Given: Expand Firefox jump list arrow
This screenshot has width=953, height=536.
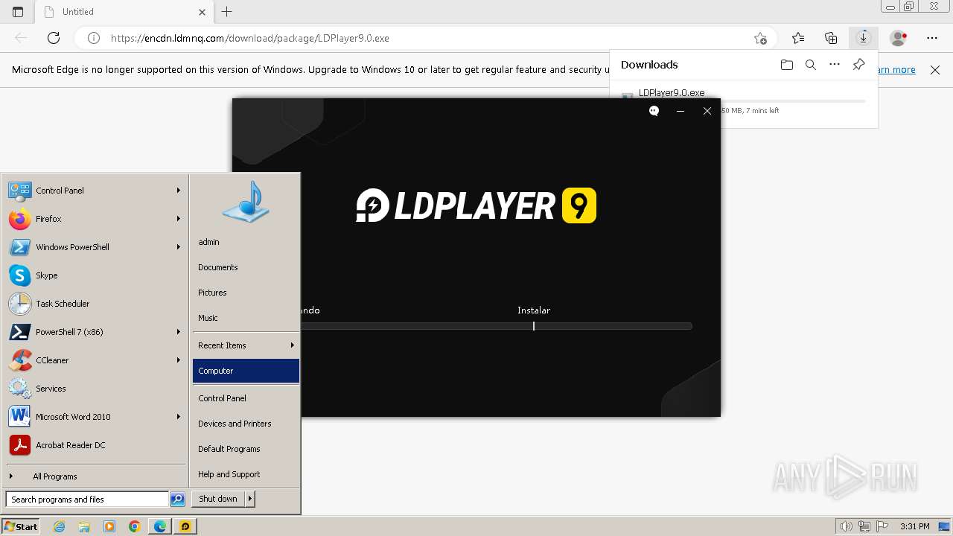Looking at the screenshot, I should click(179, 219).
